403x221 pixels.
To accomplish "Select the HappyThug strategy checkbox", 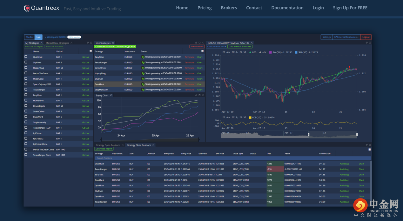I will 26,68.
